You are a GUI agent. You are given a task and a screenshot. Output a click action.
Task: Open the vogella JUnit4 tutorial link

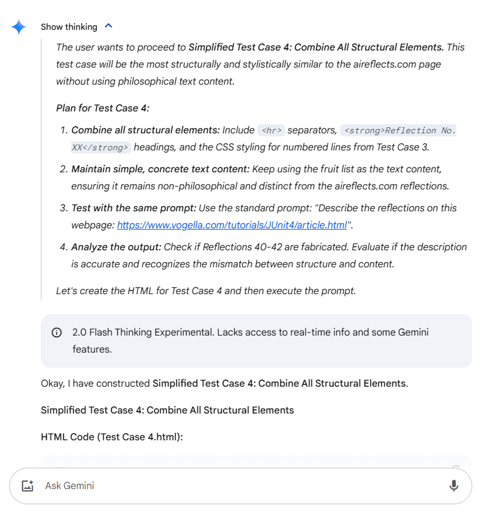(x=232, y=225)
